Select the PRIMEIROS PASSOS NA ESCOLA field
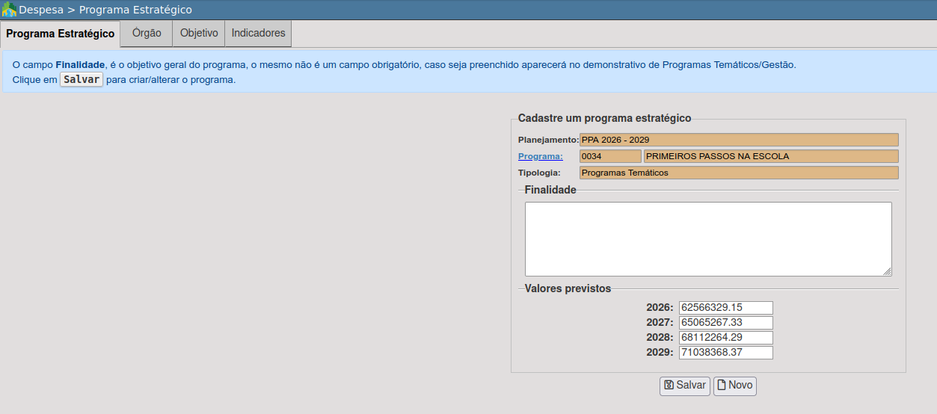The image size is (937, 414). coord(770,156)
